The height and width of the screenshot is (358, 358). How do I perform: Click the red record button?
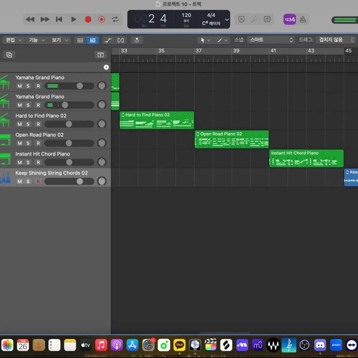[x=88, y=19]
